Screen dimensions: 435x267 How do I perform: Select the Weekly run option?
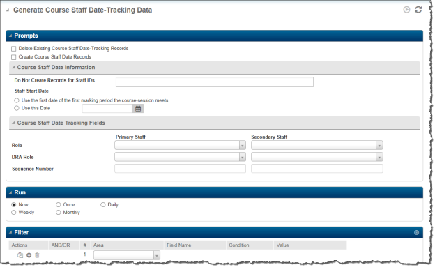coord(14,213)
